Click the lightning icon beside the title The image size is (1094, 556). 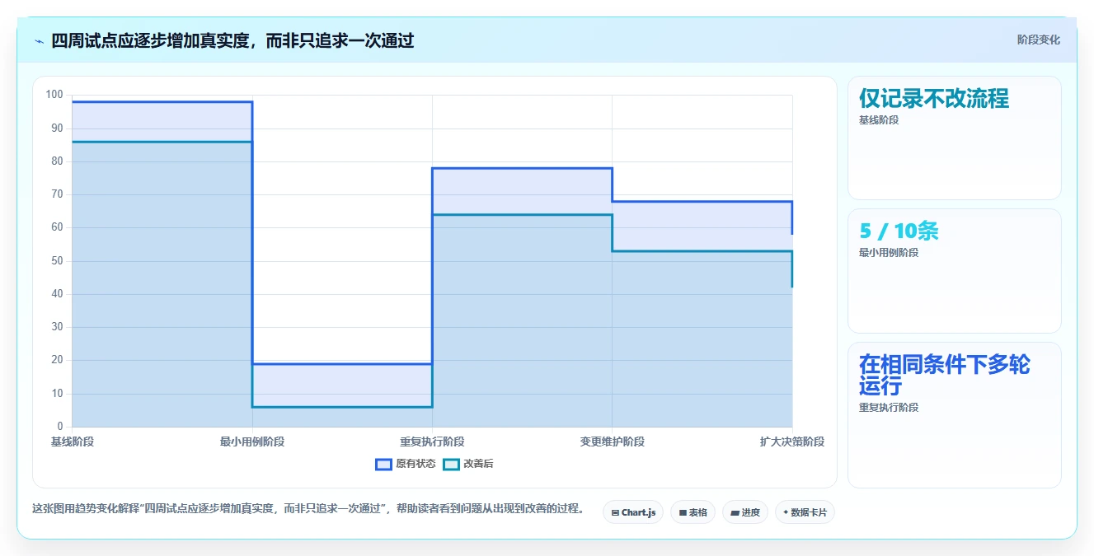point(39,41)
